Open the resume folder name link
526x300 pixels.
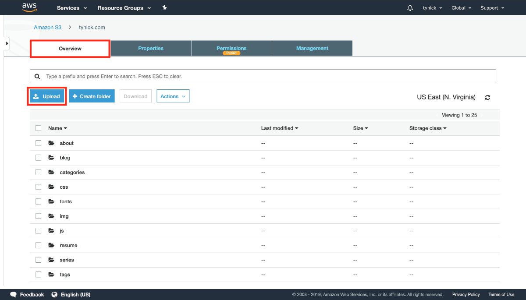(68, 245)
